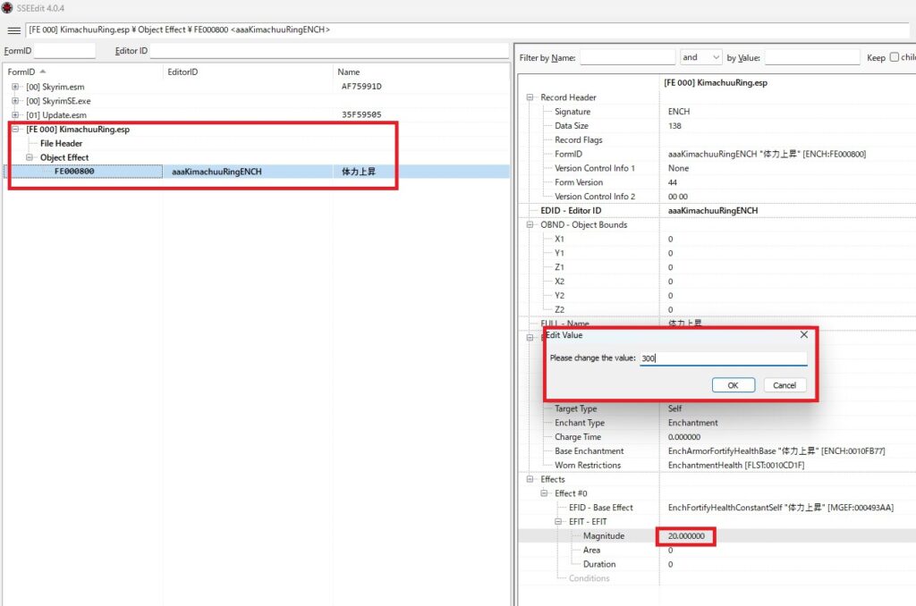Expand the Skyrim.esm tree node

[15, 87]
